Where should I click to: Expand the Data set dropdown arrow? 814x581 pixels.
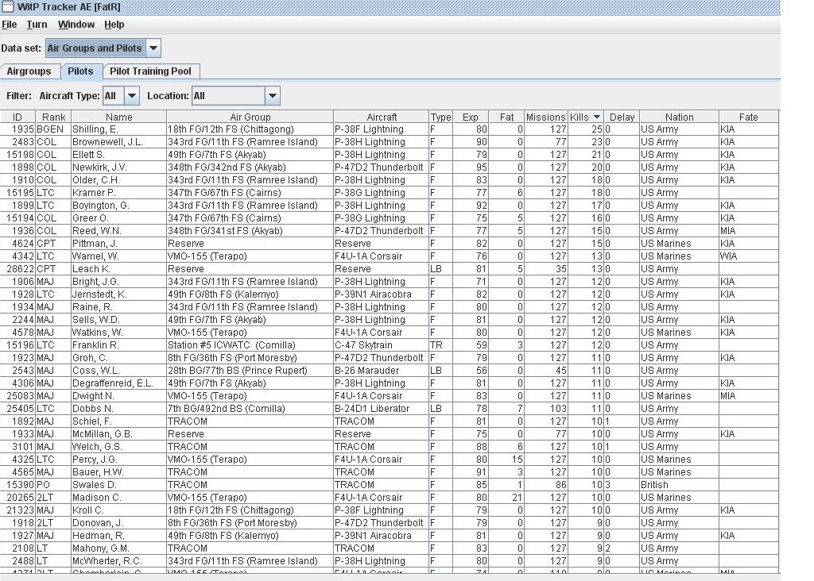pyautogui.click(x=153, y=48)
